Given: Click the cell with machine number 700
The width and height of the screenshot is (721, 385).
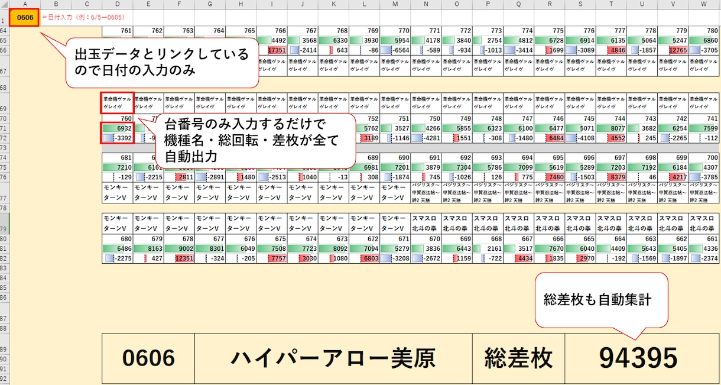Looking at the screenshot, I should coord(704,158).
